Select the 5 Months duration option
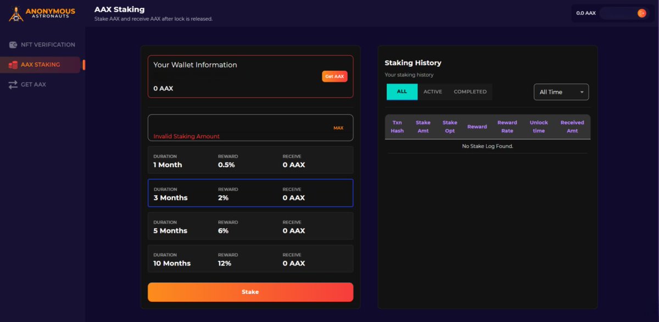Viewport: 659px width, 322px height. (x=250, y=226)
